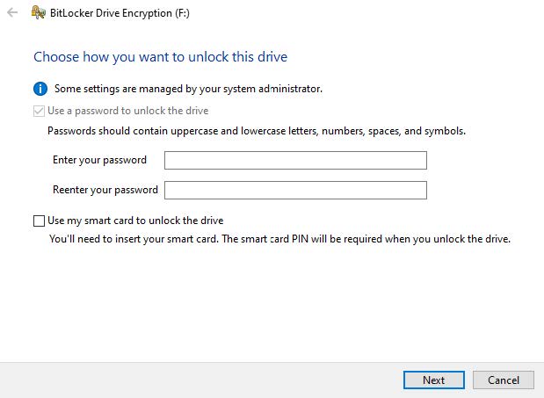Screen dimensions: 544x398
Task: Go back using the back arrow
Action: click(12, 13)
